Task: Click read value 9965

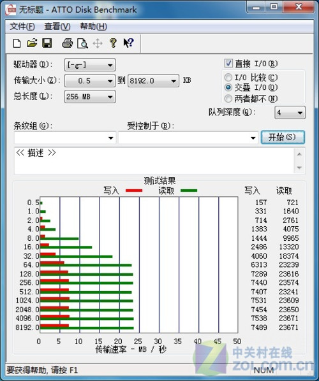Action: (x=290, y=238)
